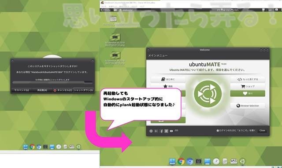
Task: Open clock icon in dock under shutdown dialog
Action: (59, 147)
